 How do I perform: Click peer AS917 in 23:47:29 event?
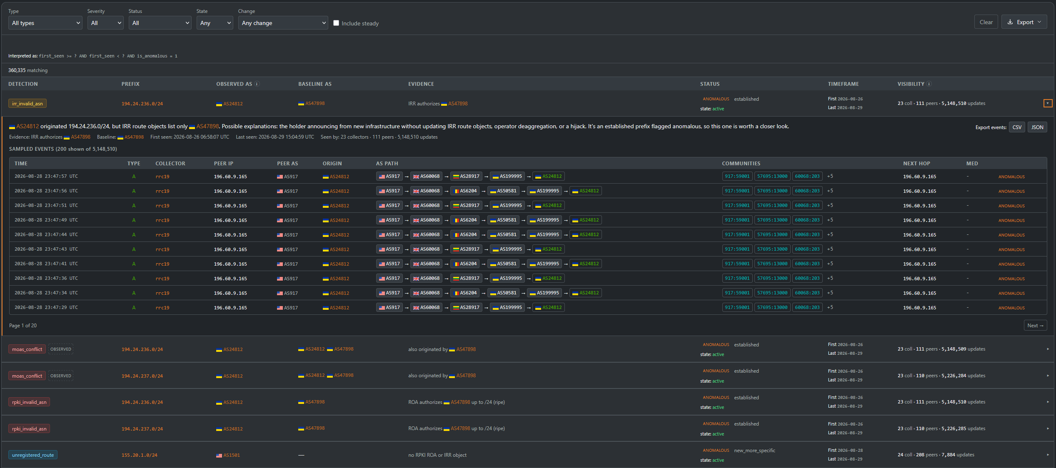point(291,308)
